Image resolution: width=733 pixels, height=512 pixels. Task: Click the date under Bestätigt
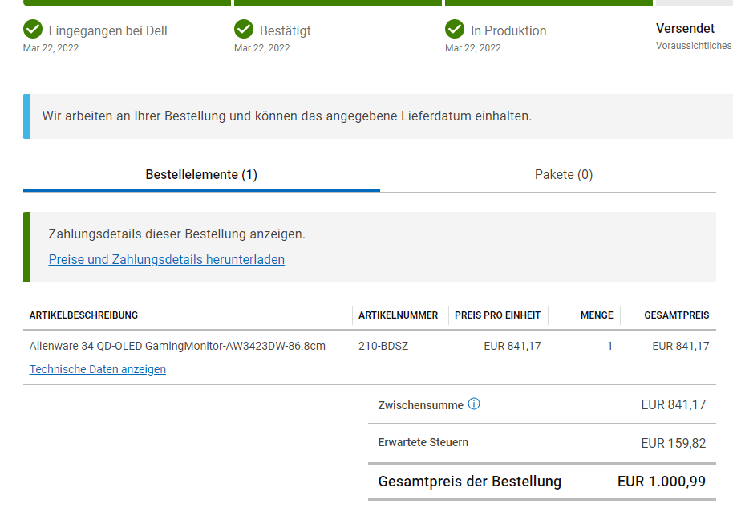pos(261,48)
